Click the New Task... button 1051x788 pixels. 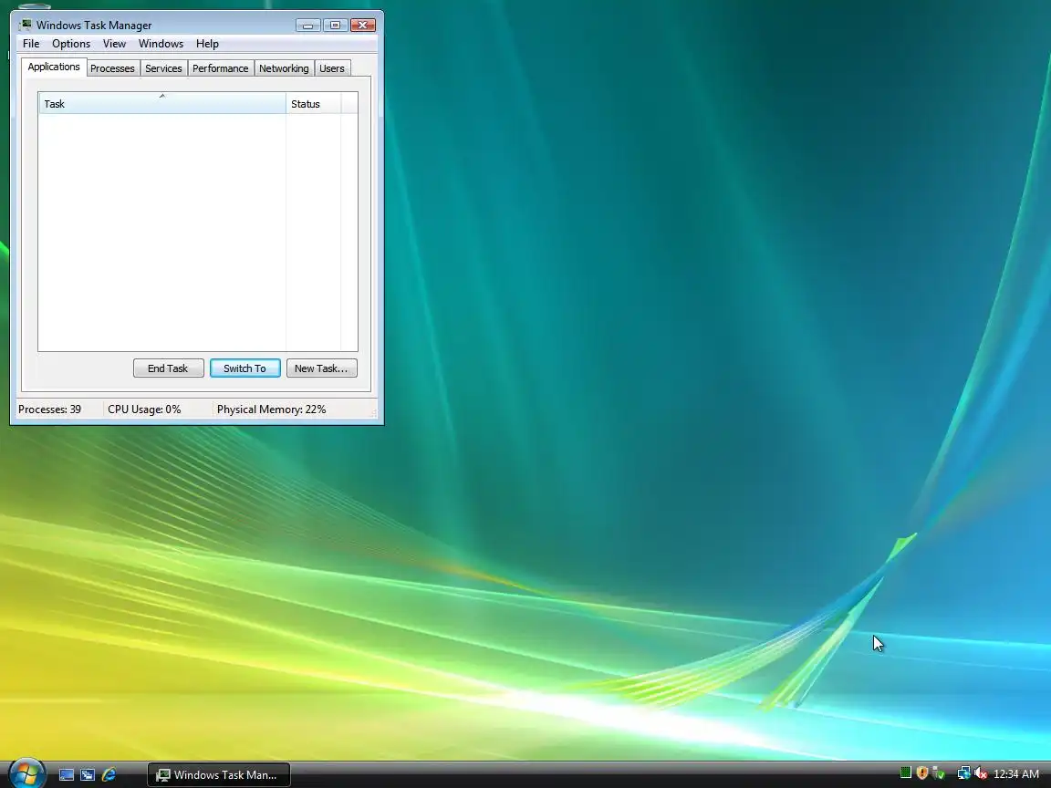point(322,368)
